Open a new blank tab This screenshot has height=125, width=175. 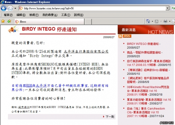pos(88,22)
